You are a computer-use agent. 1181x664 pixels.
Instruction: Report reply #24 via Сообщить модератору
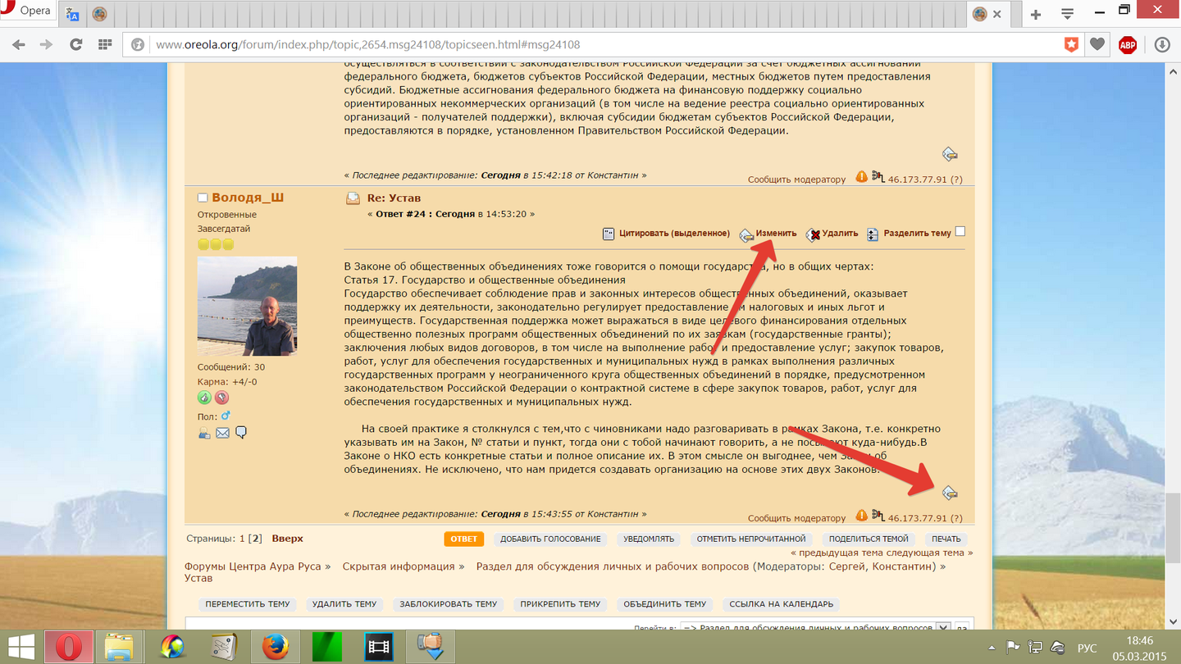tap(796, 518)
